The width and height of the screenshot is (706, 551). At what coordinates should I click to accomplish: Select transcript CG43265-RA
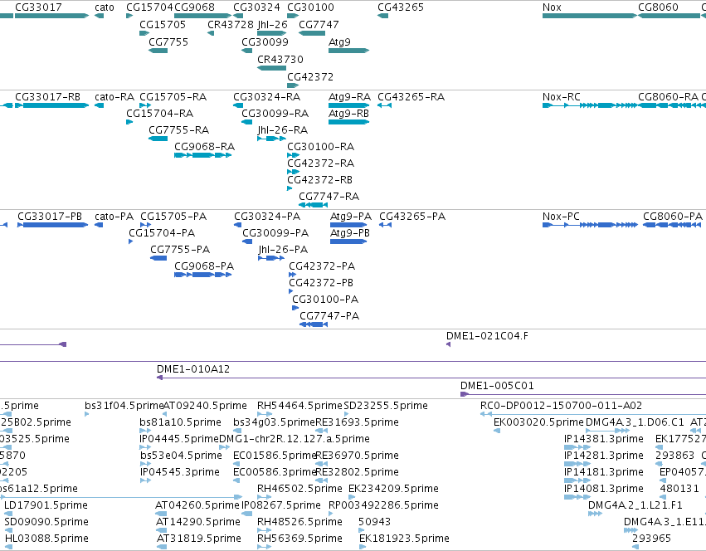384,105
